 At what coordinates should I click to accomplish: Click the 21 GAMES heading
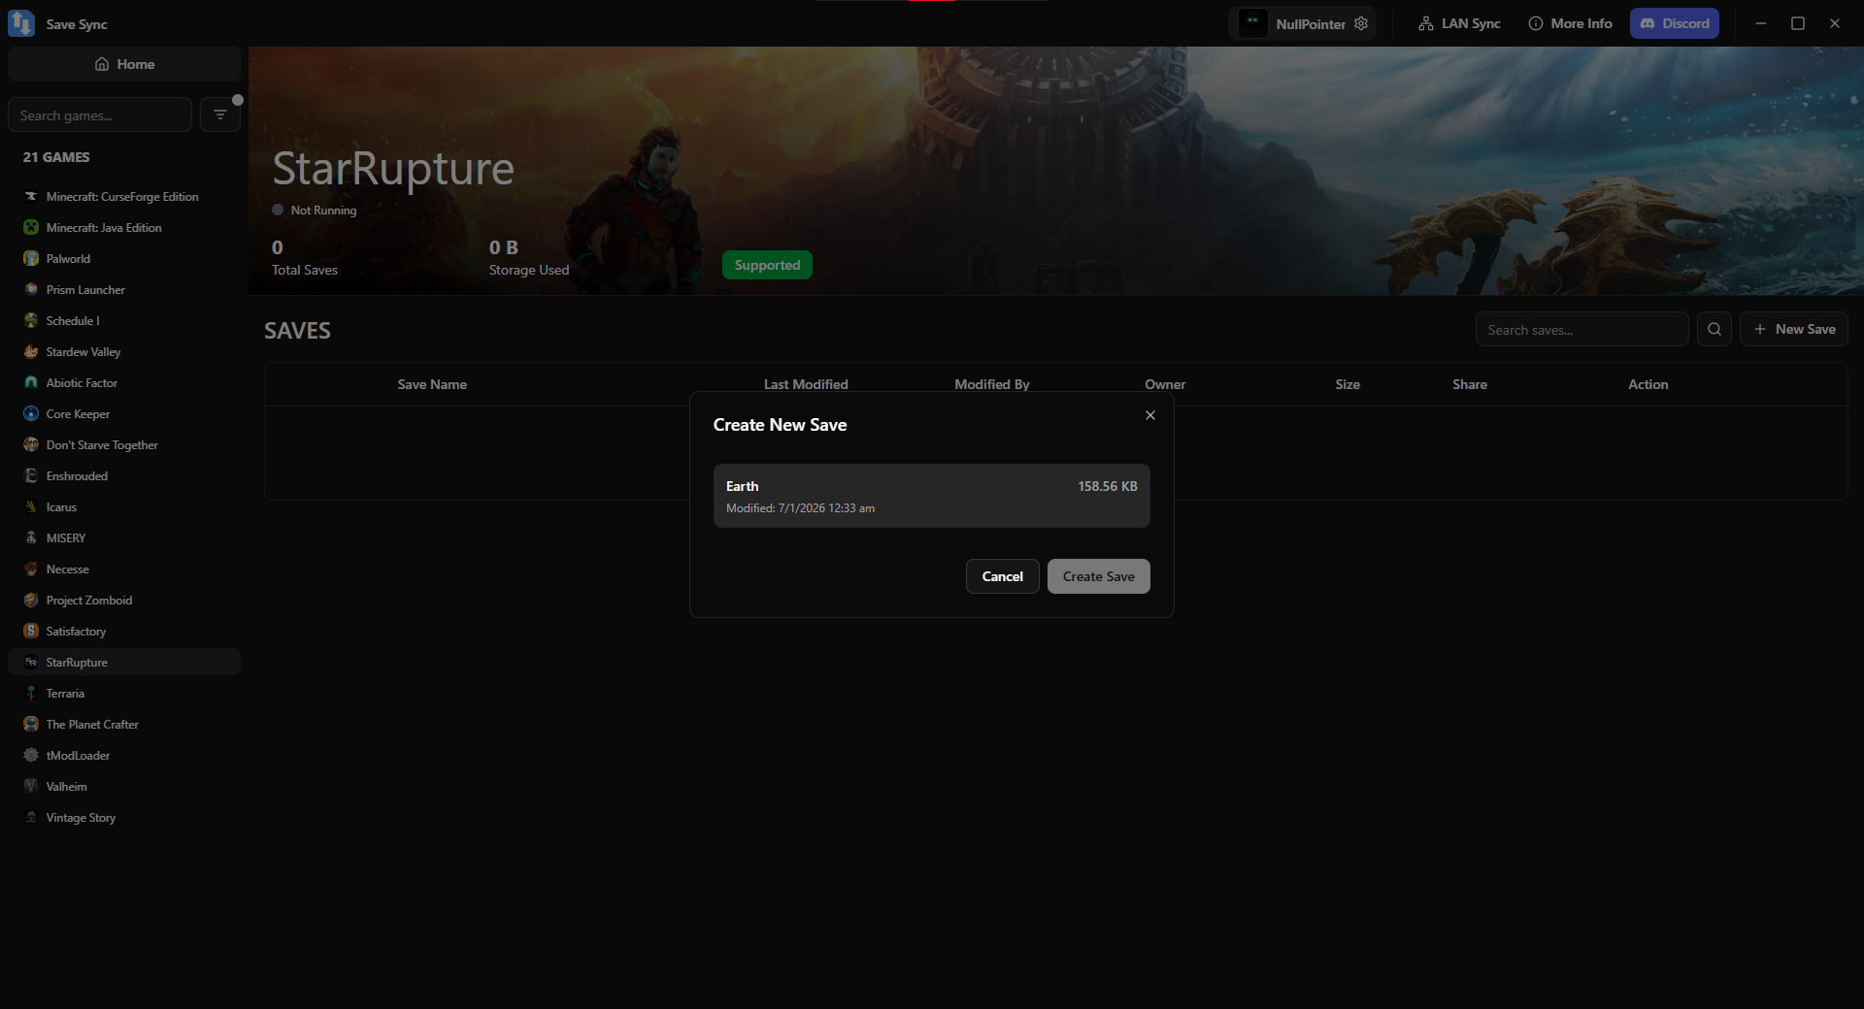[56, 157]
